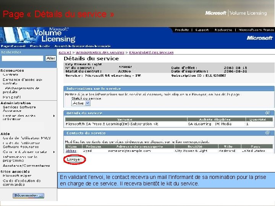The height and width of the screenshot is (206, 275).
Task: Click Administration des services breadcrumb
Action: point(100,52)
